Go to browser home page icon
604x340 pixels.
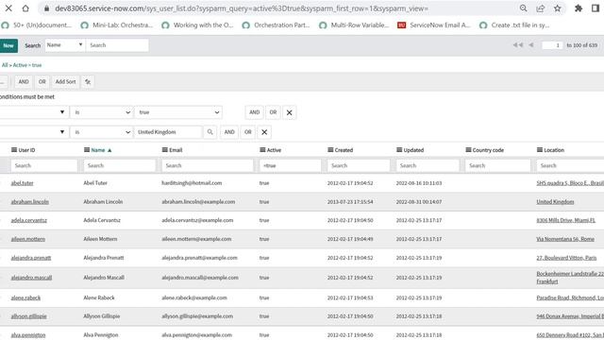point(25,8)
